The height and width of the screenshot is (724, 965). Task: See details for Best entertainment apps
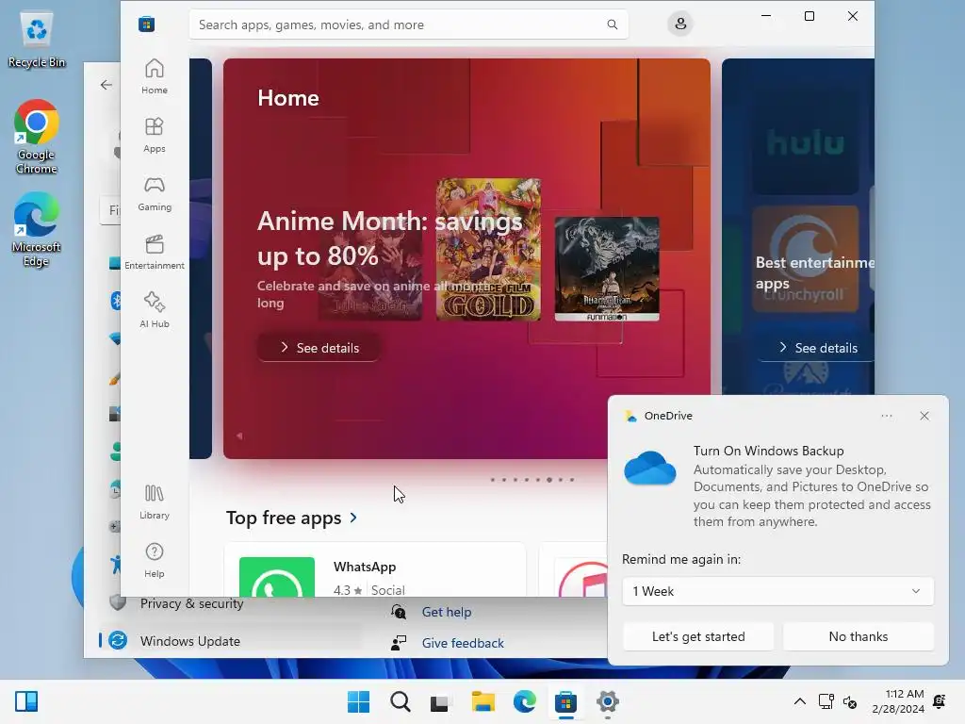pos(818,348)
